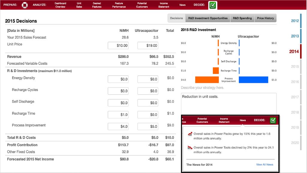Select year 2018 in timeline

click(x=295, y=112)
